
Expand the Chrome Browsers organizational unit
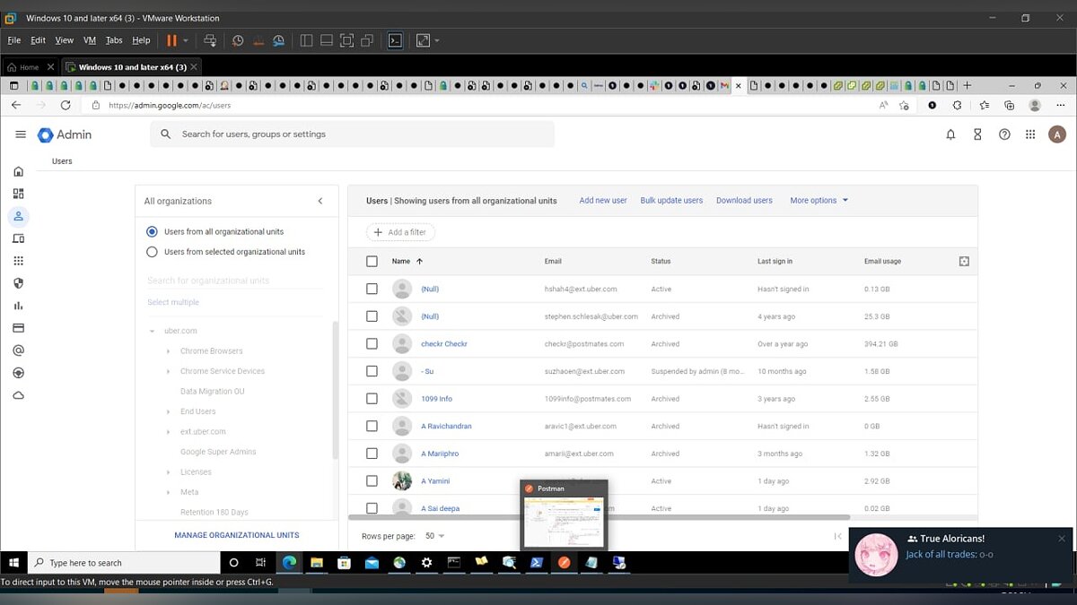coord(169,351)
